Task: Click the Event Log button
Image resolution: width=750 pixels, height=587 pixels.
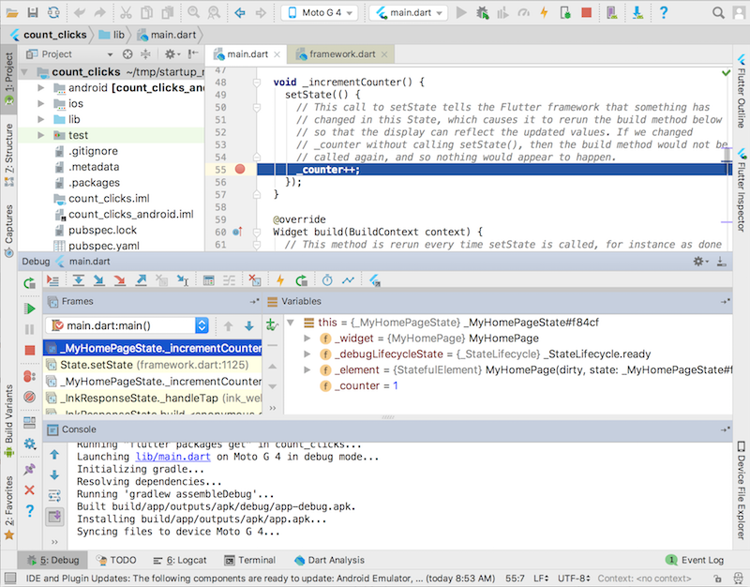Action: [695, 560]
